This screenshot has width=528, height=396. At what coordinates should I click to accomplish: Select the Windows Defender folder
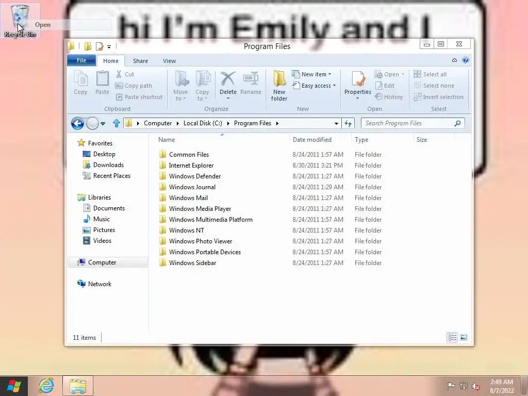[x=194, y=176]
